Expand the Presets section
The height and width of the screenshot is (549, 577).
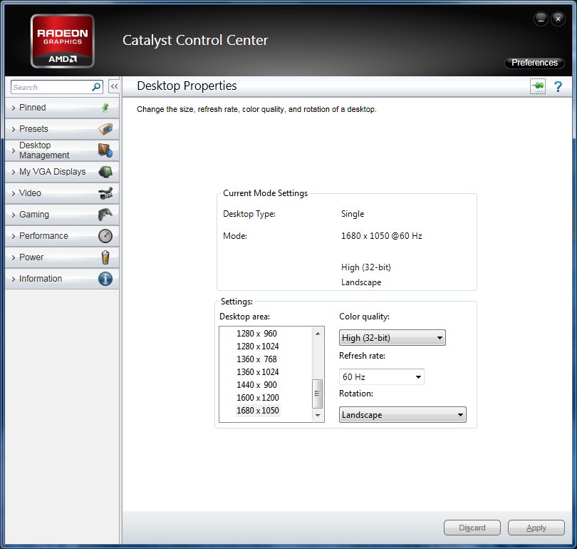point(62,129)
